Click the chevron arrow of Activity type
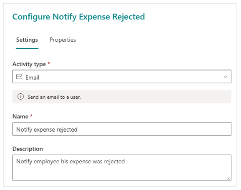Image resolution: width=241 pixels, height=190 pixels. point(225,77)
